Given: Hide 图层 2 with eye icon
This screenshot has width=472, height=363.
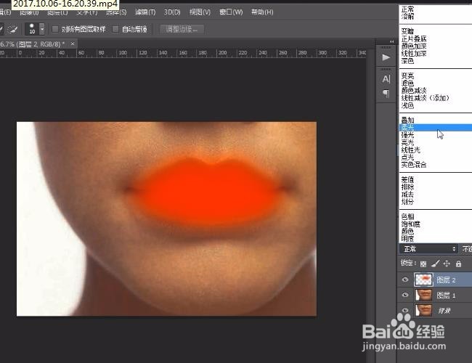Looking at the screenshot, I should point(405,280).
